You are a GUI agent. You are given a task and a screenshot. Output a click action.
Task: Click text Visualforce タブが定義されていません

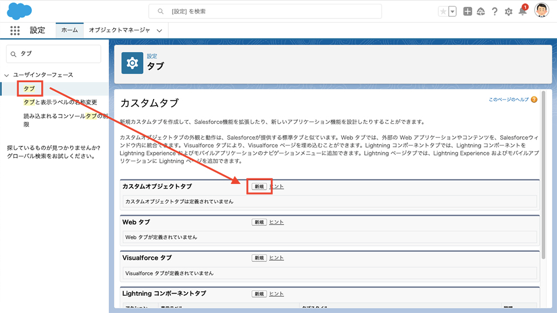pos(169,274)
